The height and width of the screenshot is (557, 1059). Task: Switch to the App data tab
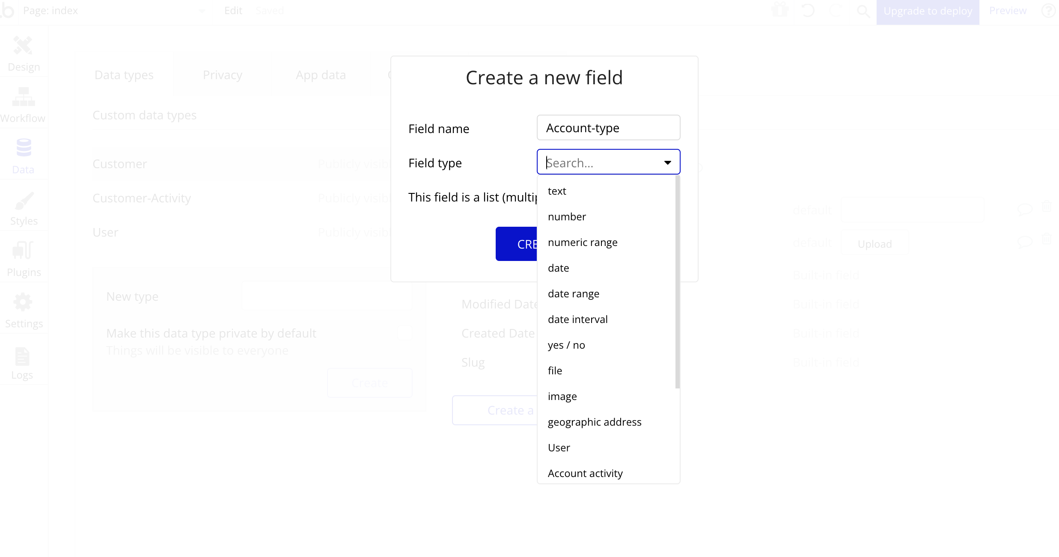click(321, 75)
